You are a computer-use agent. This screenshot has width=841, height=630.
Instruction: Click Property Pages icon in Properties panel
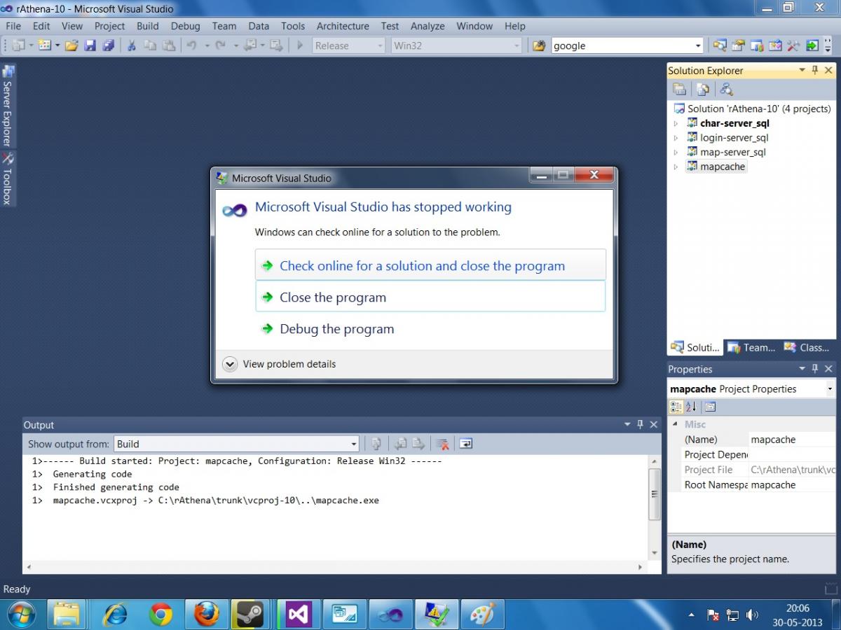(x=710, y=407)
